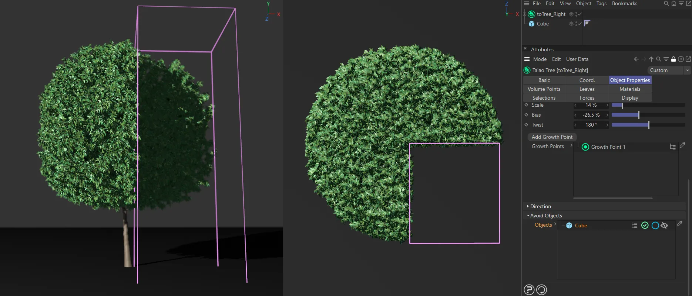Click the Avoid Objects picker eyedropper
692x296 pixels.
(679, 224)
